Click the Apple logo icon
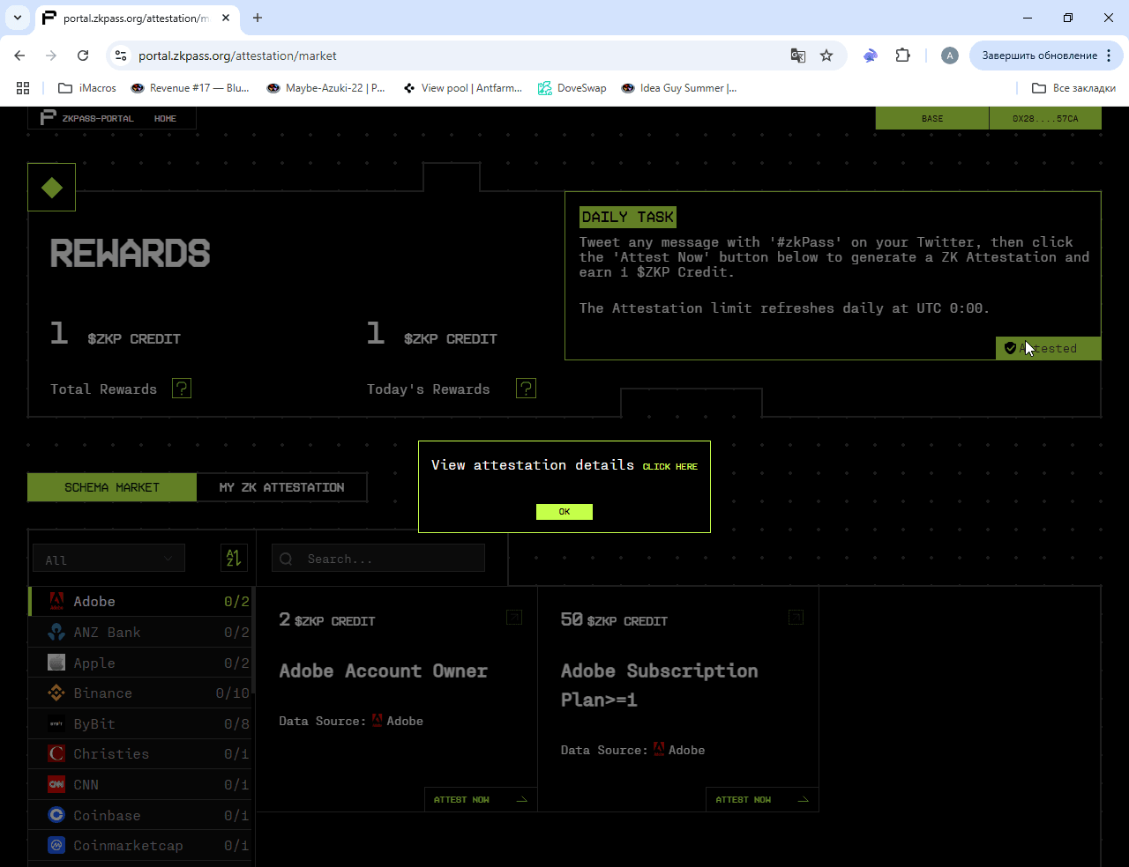 click(56, 663)
